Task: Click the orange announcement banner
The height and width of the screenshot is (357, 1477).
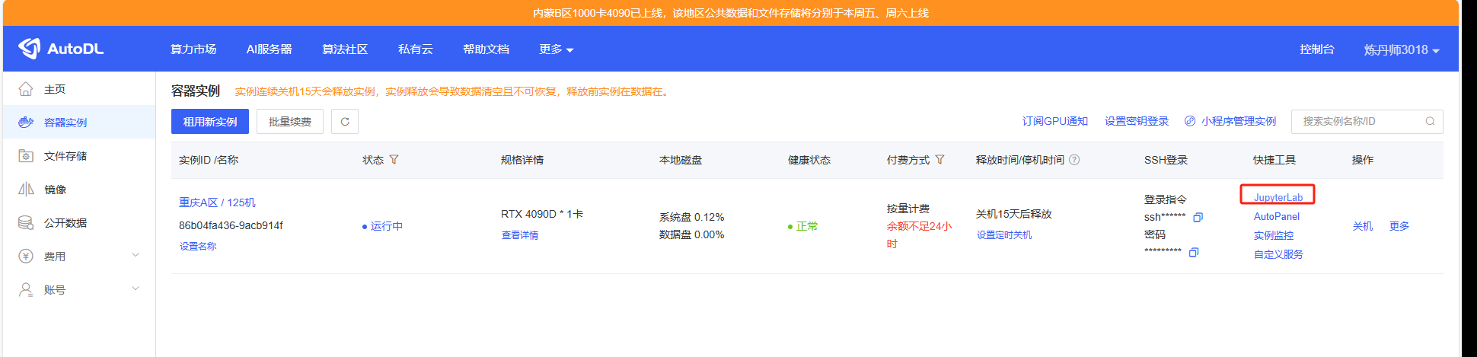Action: click(x=731, y=13)
